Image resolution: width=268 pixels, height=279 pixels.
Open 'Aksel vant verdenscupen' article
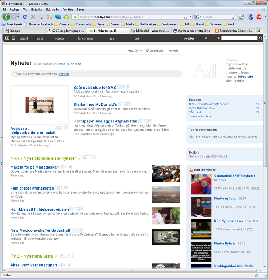pyautogui.click(x=34, y=265)
